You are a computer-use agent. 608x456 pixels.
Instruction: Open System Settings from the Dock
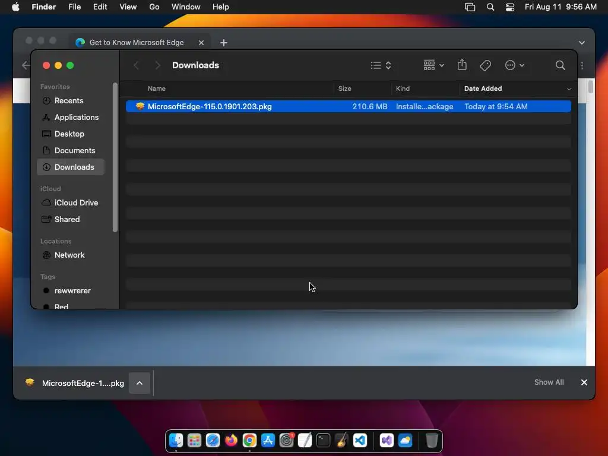pos(287,441)
